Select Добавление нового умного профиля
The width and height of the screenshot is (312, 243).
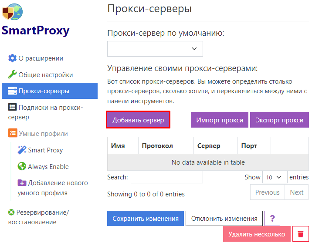tap(53, 188)
